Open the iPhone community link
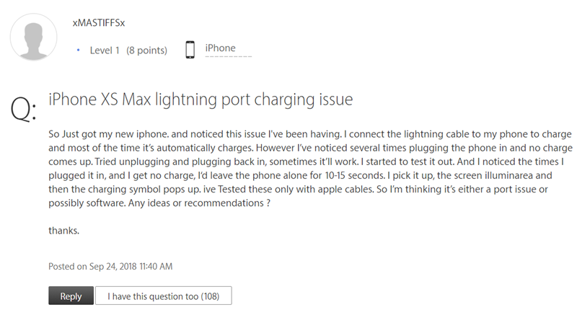The height and width of the screenshot is (310, 577). pos(220,48)
